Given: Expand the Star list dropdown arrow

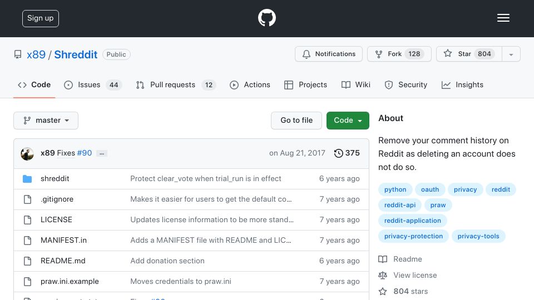Looking at the screenshot, I should coord(511,54).
